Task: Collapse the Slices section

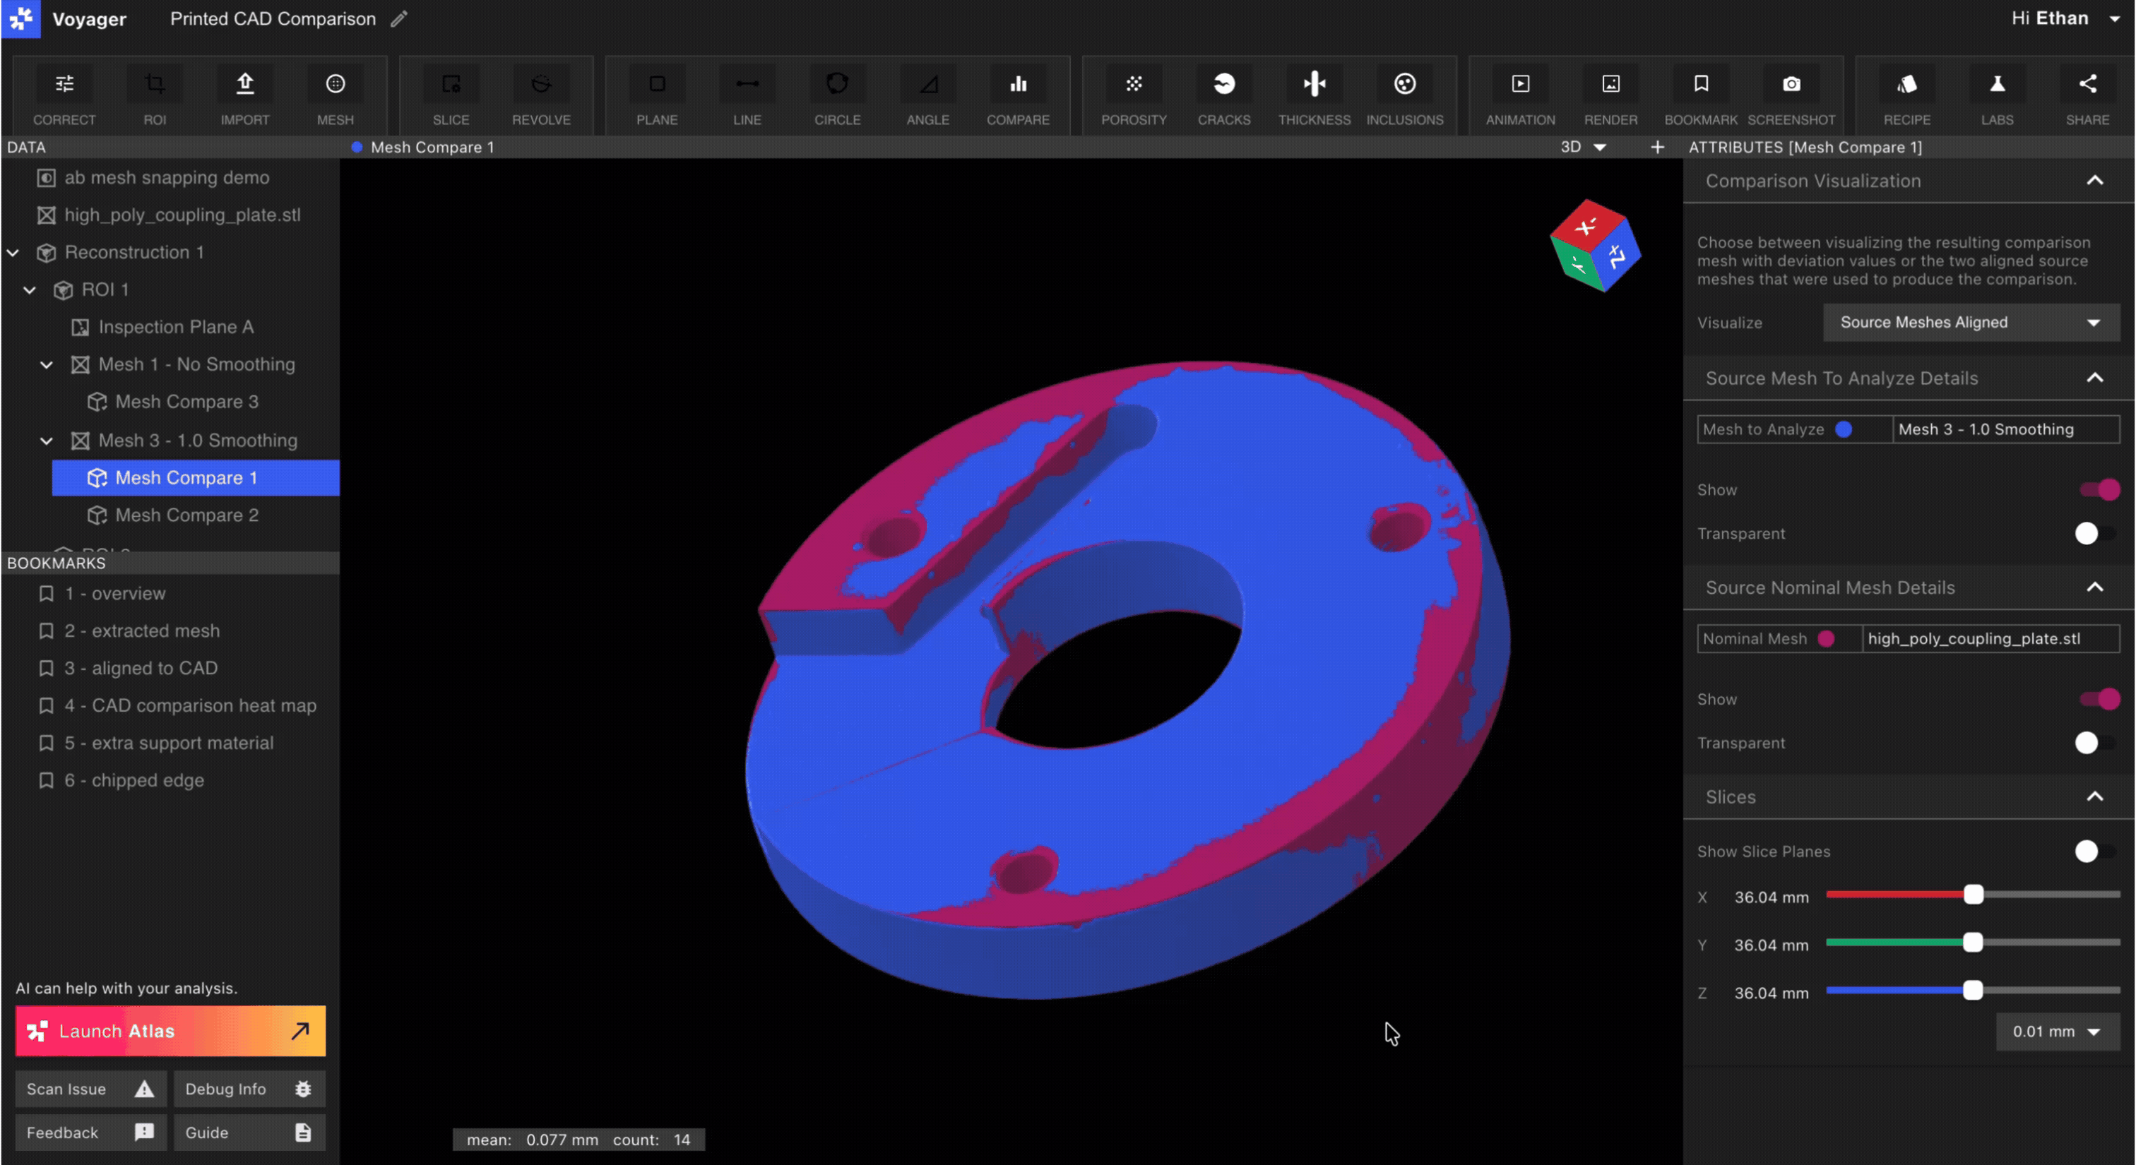Action: [x=2094, y=797]
